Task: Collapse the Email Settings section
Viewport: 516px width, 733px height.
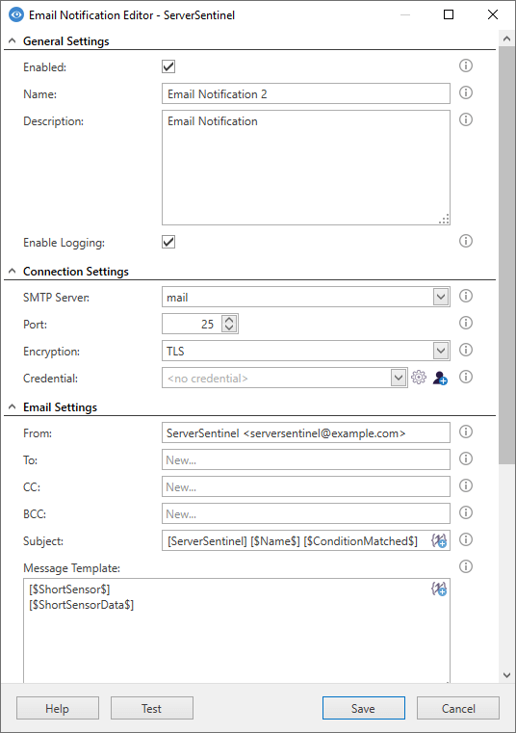Action: (13, 407)
